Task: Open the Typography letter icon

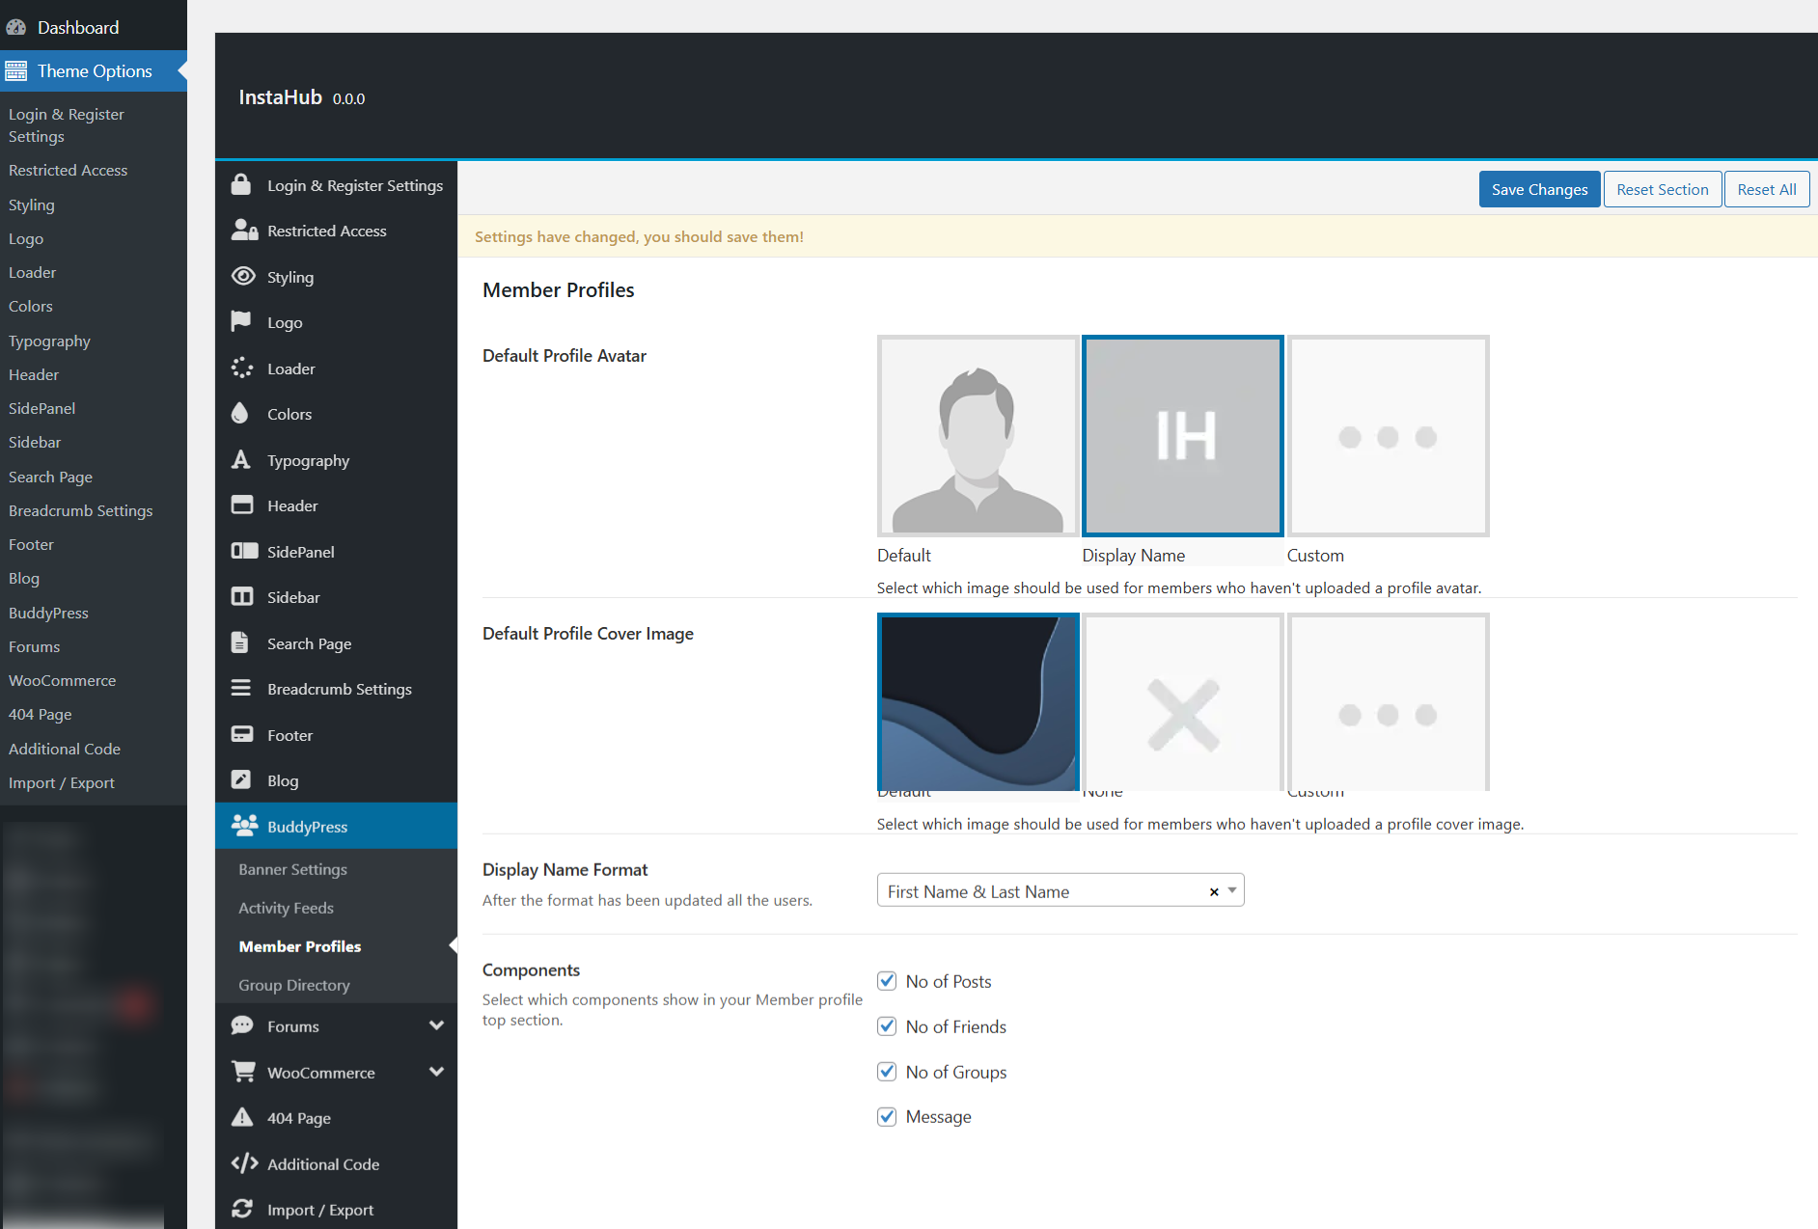Action: [241, 460]
